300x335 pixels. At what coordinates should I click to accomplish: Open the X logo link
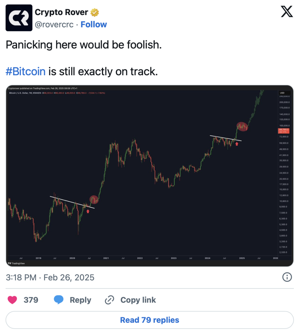[x=287, y=12]
